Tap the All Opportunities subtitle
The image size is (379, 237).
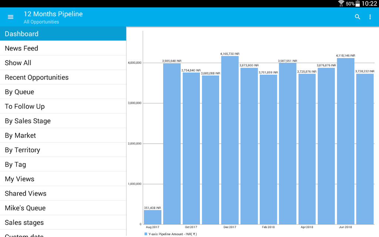[x=41, y=22]
